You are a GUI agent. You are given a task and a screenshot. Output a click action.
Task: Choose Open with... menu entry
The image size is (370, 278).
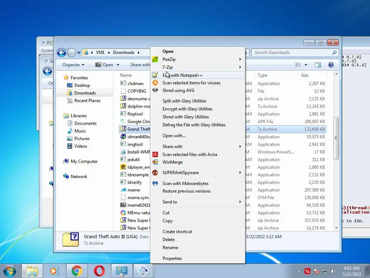pos(174,136)
